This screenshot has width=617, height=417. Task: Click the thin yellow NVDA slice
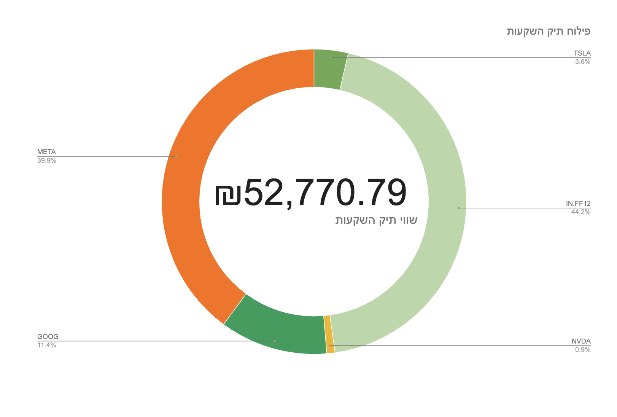[329, 334]
